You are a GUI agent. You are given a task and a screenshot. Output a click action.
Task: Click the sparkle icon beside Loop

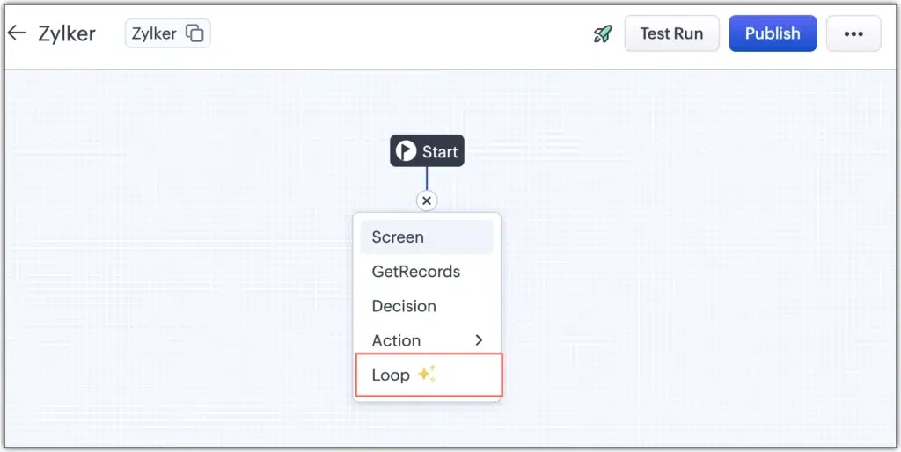[x=427, y=375]
